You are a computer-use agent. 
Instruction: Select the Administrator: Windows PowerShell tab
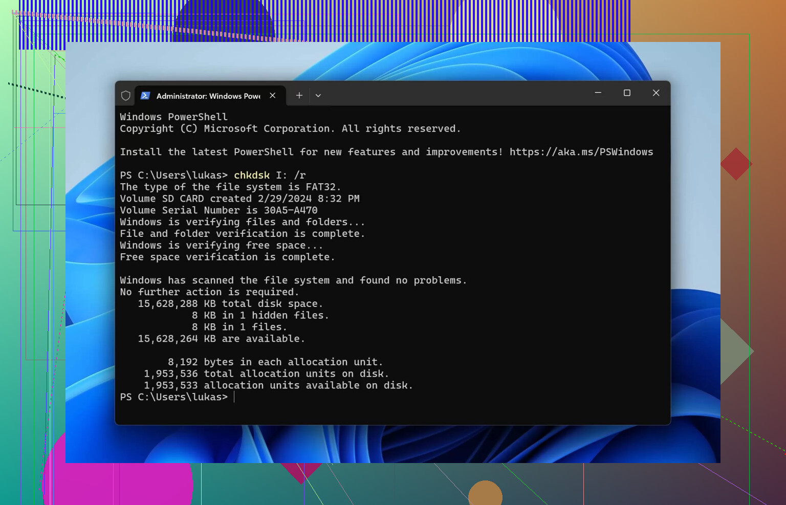(208, 96)
